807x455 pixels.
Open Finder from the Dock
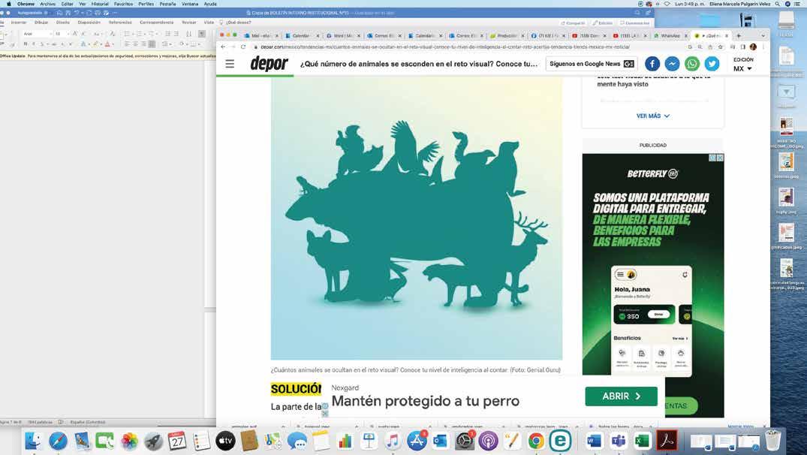(34, 441)
